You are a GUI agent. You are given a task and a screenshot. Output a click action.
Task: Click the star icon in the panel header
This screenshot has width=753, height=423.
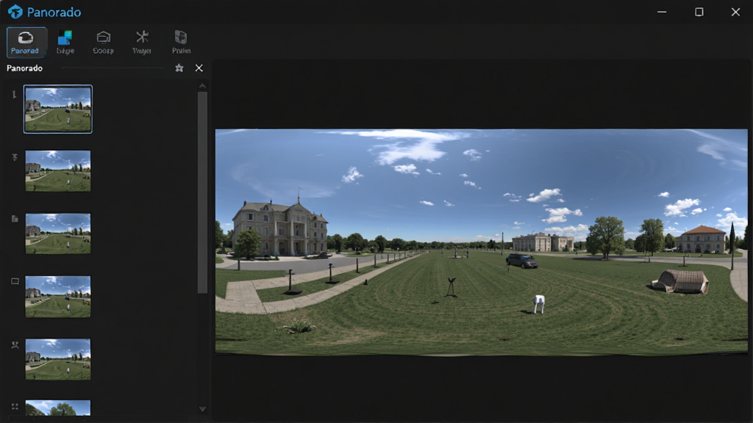[x=179, y=68]
